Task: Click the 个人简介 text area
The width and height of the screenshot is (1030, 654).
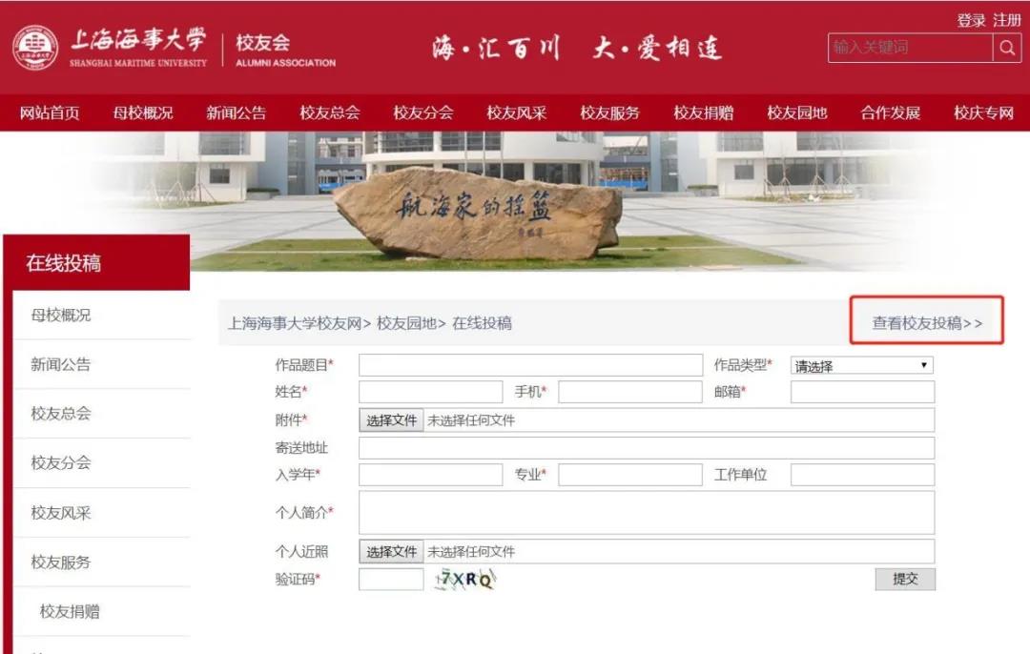Action: tap(647, 513)
